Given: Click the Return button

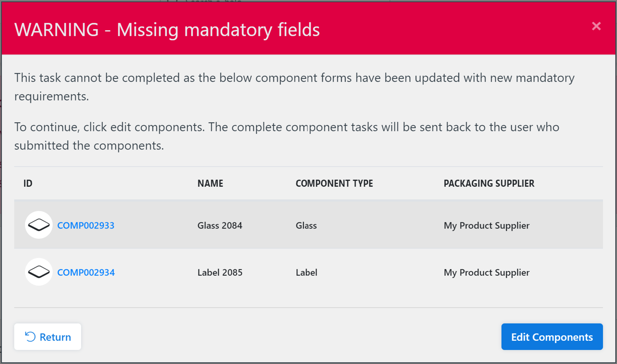Looking at the screenshot, I should point(48,336).
